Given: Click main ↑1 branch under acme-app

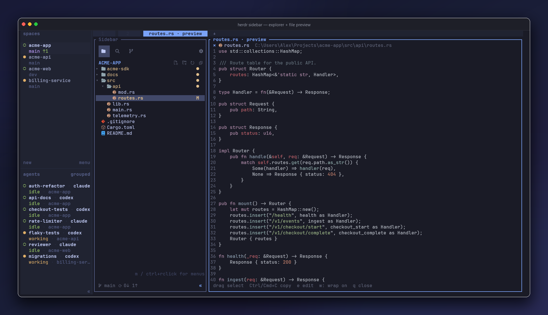Looking at the screenshot, I should [38, 51].
